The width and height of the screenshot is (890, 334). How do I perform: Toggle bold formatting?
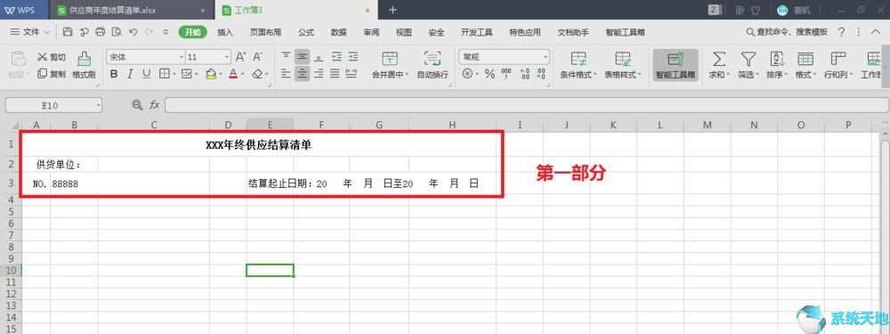114,74
